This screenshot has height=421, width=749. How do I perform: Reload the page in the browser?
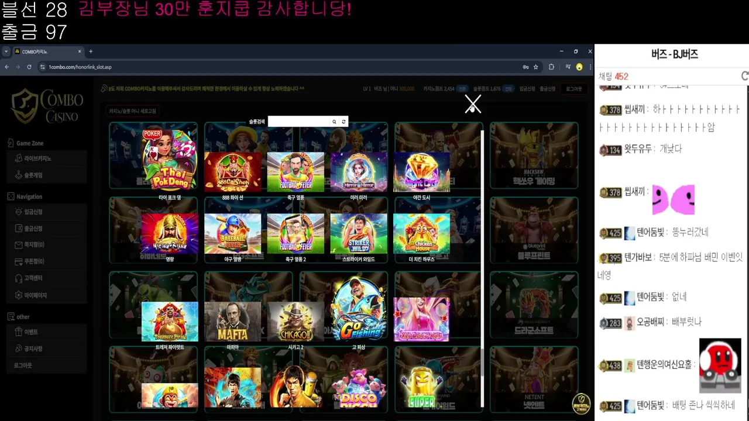(x=29, y=67)
